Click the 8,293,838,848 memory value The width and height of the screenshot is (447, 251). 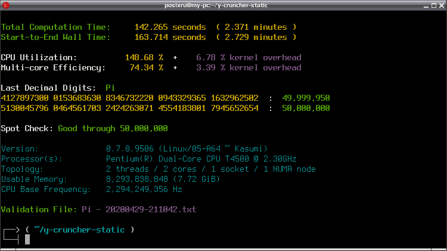pyautogui.click(x=137, y=179)
